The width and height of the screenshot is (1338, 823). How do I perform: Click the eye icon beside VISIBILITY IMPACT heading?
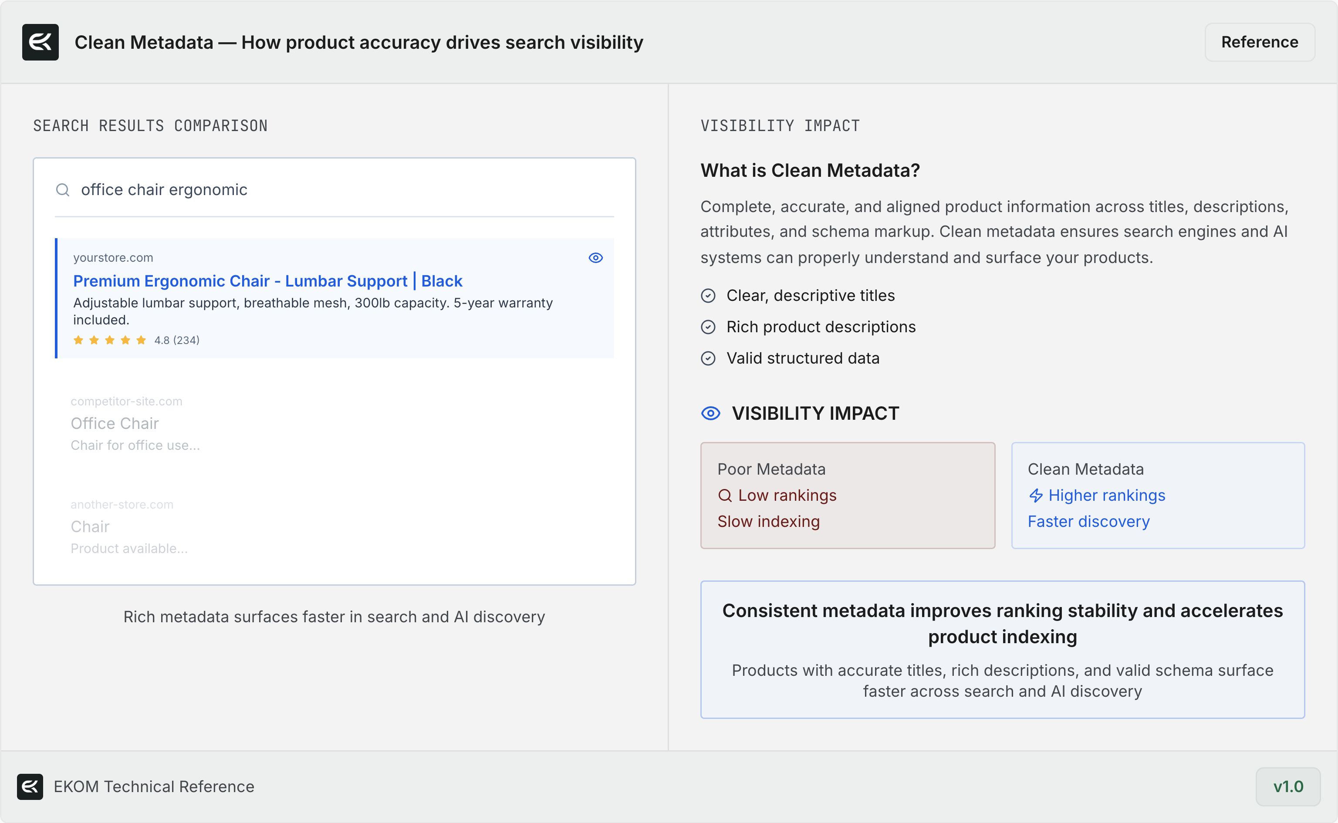pyautogui.click(x=710, y=413)
